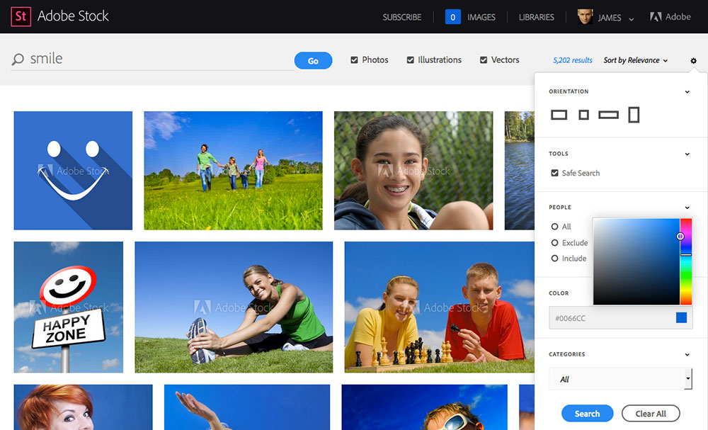Disable the Safe Search checkbox
708x430 pixels.
click(x=554, y=173)
